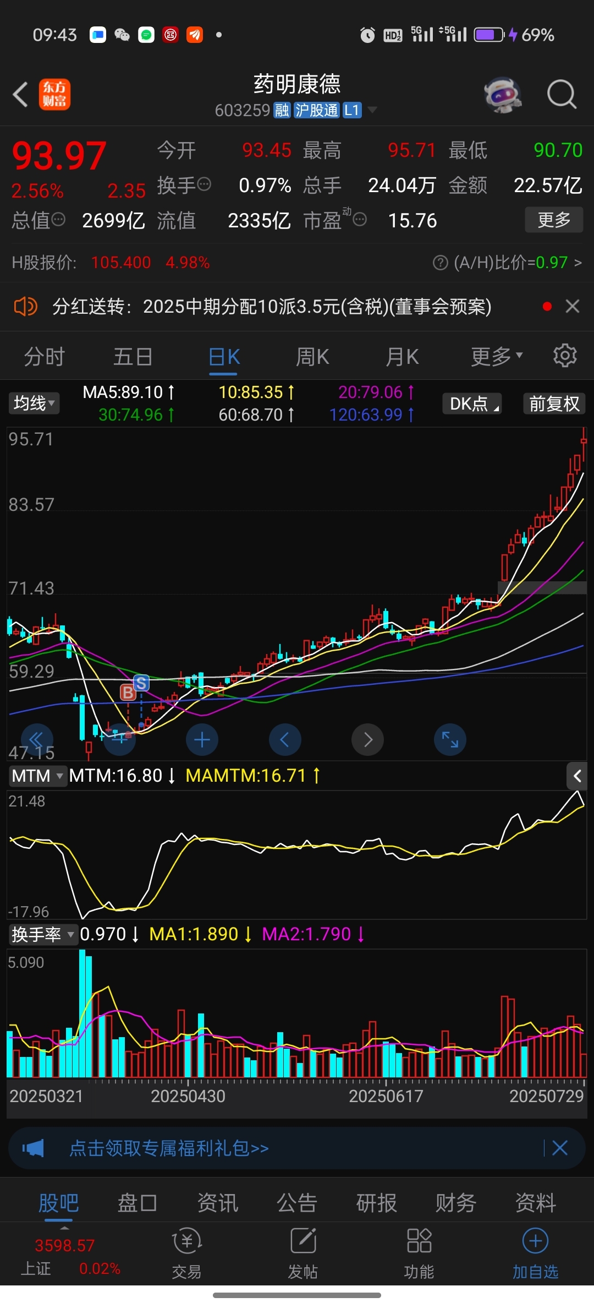Image resolution: width=594 pixels, height=1308 pixels.
Task: Switch to 分时 tab
Action: [x=44, y=356]
